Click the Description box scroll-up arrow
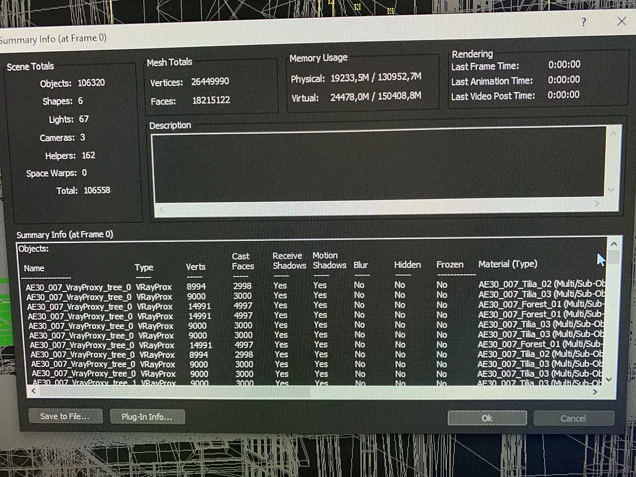Image resolution: width=636 pixels, height=477 pixels. [x=613, y=133]
